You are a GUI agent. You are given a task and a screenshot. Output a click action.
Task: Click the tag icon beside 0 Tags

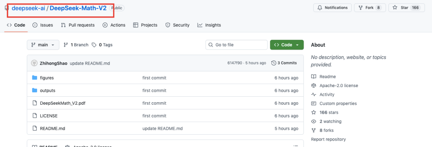94,45
